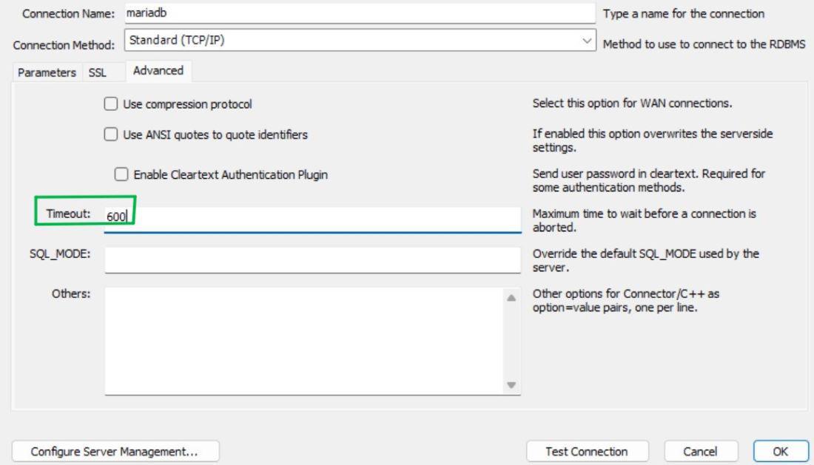Click the Others box scroll up arrow
The image size is (814, 465).
tap(510, 297)
